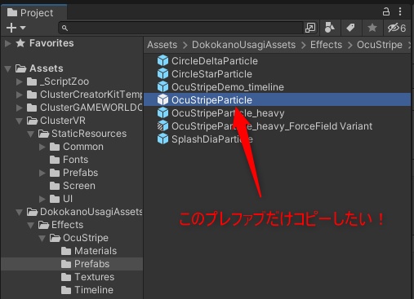This screenshot has height=299, width=414.
Task: Collapse the StaticResources folder arrow
Action: (30, 134)
